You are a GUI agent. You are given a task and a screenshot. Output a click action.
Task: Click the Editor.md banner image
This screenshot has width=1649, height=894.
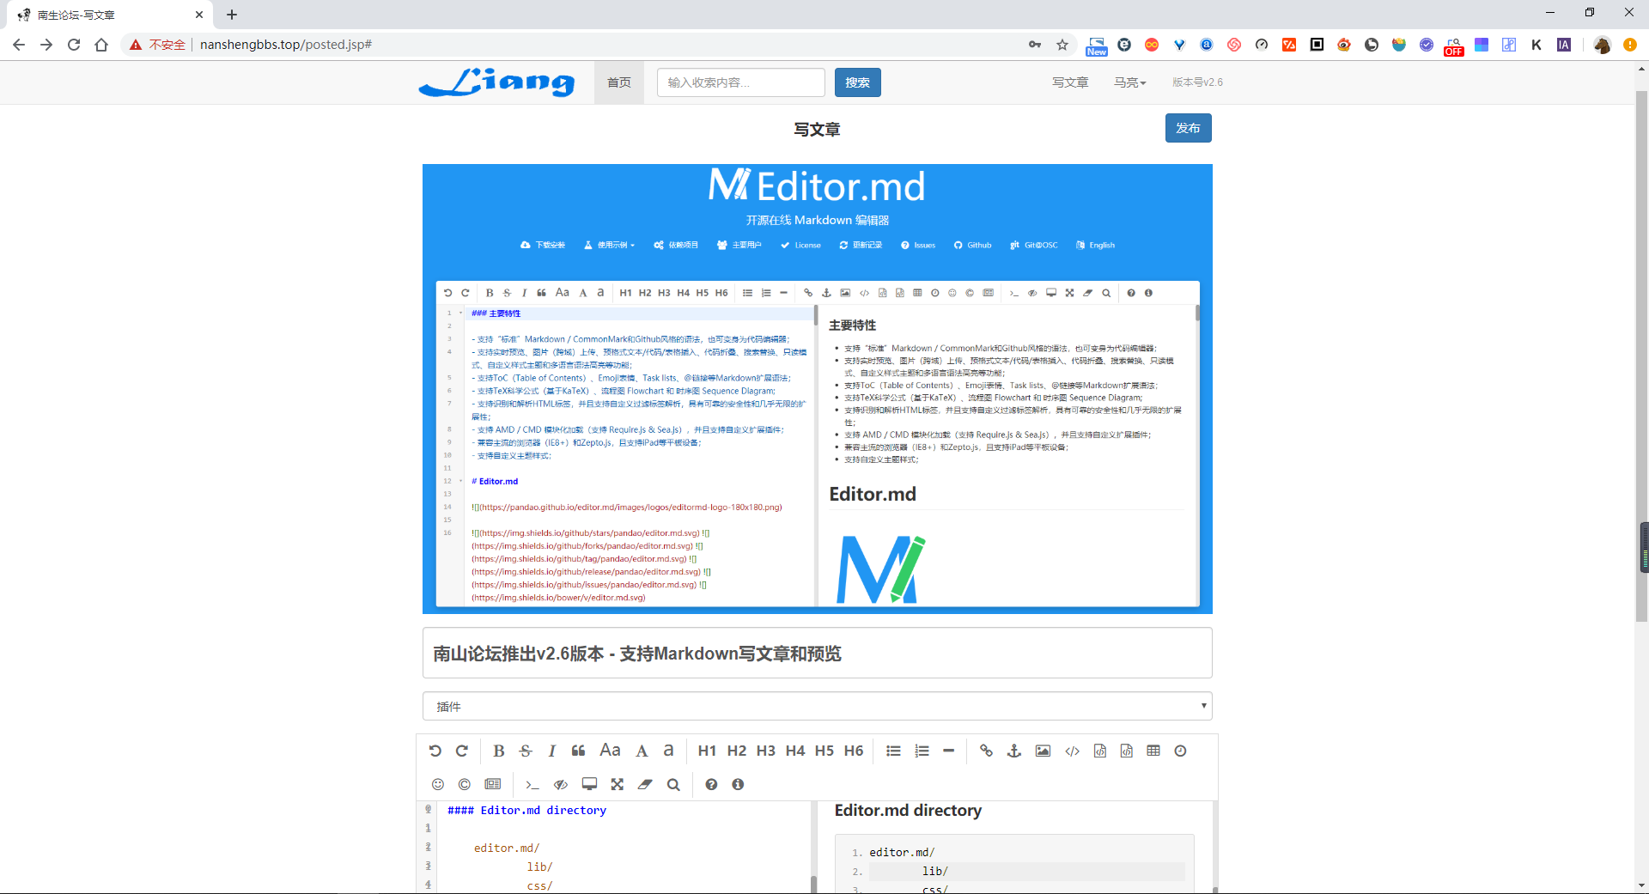point(817,389)
